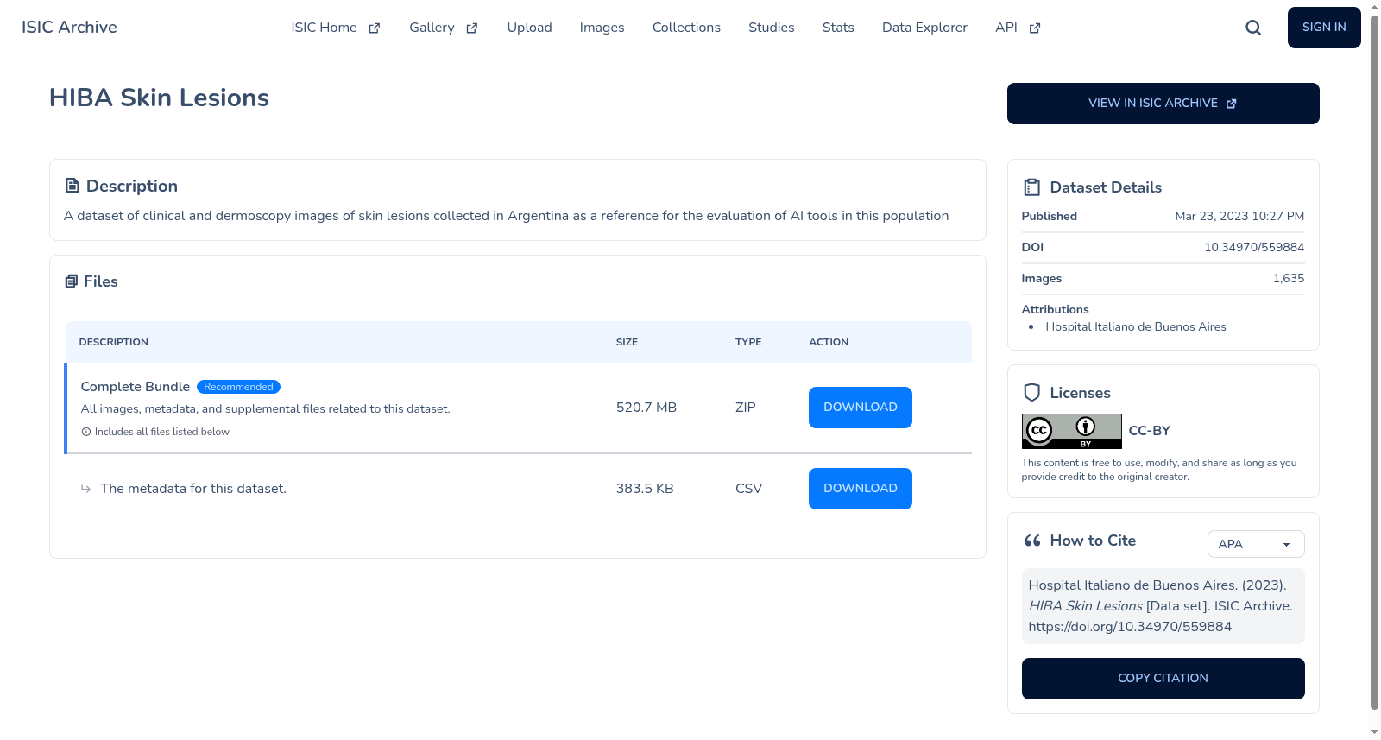Image resolution: width=1381 pixels, height=740 pixels.
Task: Click the citation text box
Action: (1163, 606)
